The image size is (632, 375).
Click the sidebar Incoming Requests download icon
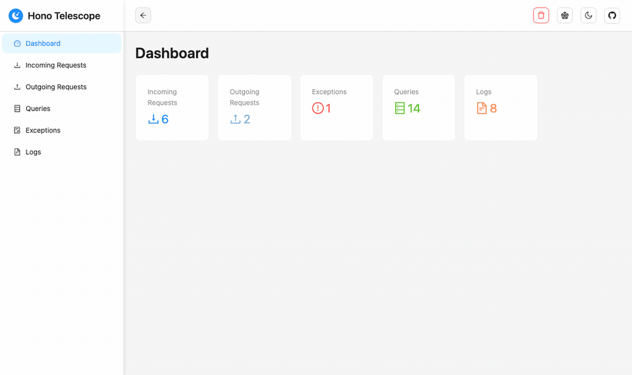coord(17,65)
